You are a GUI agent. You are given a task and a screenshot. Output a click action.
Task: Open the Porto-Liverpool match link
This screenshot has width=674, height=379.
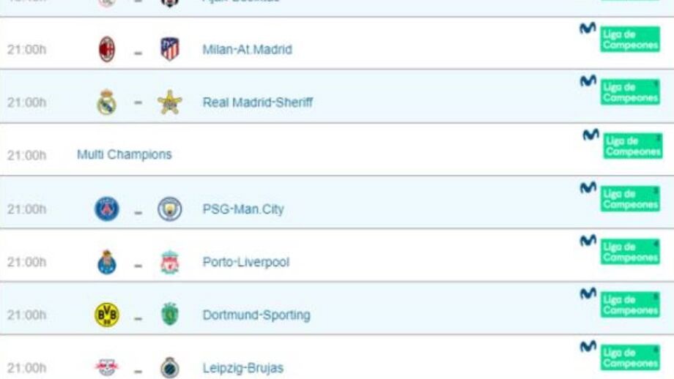click(x=245, y=262)
